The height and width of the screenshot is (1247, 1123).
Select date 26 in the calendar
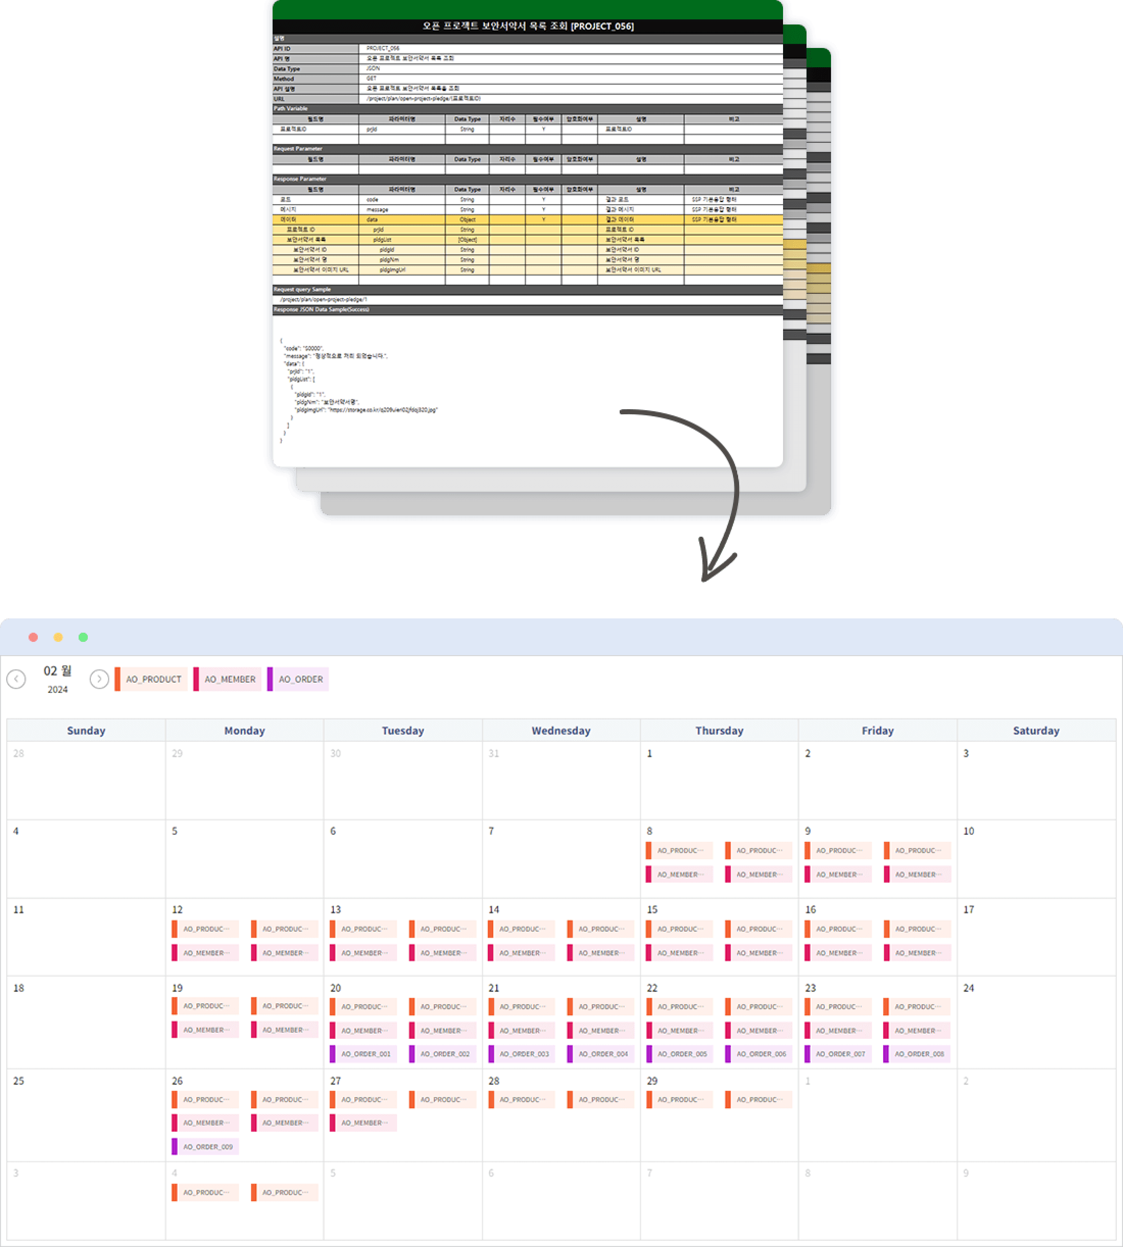pos(177,1081)
